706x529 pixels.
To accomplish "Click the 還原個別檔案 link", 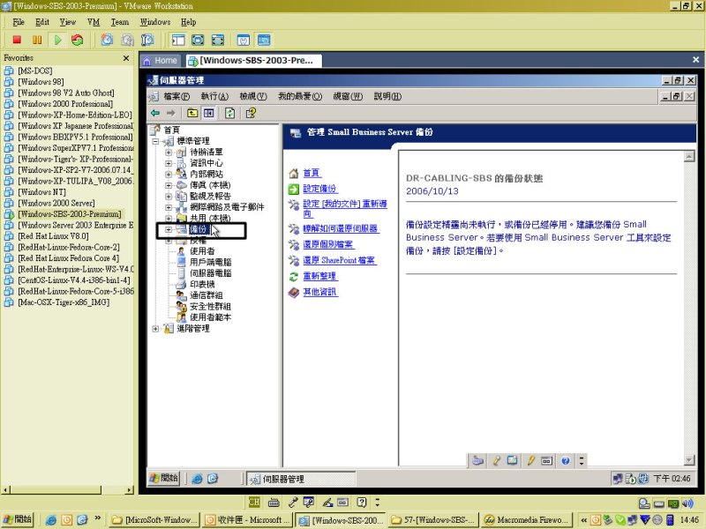I will pyautogui.click(x=328, y=244).
